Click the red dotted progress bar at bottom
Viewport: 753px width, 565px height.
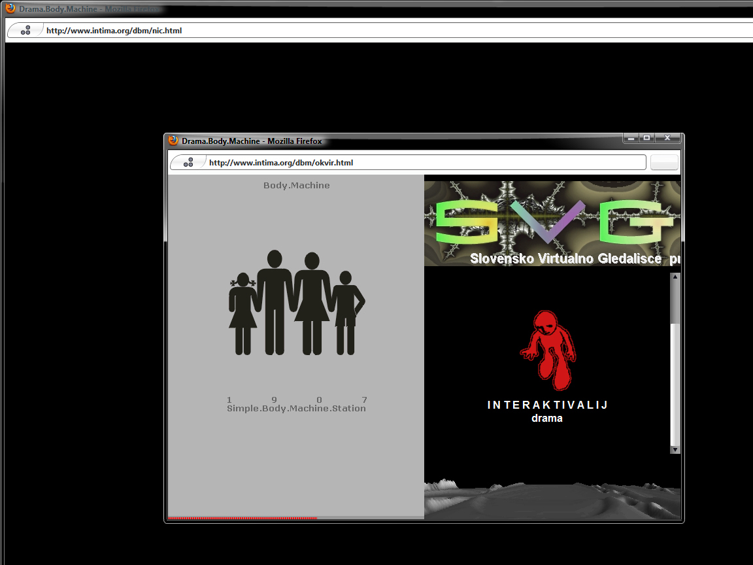[x=243, y=518]
